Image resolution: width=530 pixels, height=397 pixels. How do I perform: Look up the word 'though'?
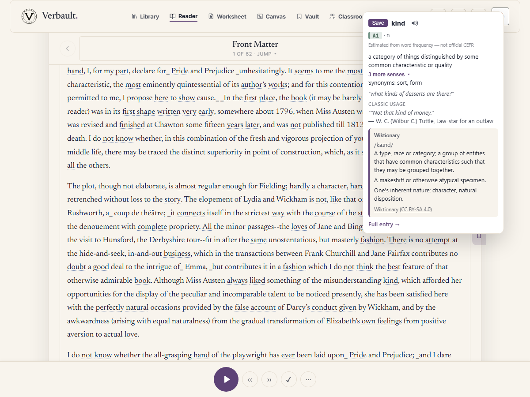110,186
